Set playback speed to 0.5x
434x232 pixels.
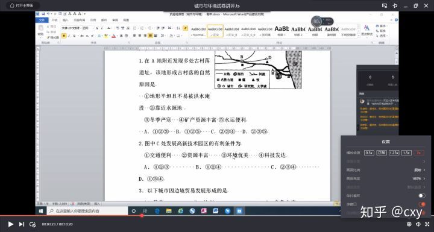[369, 153]
